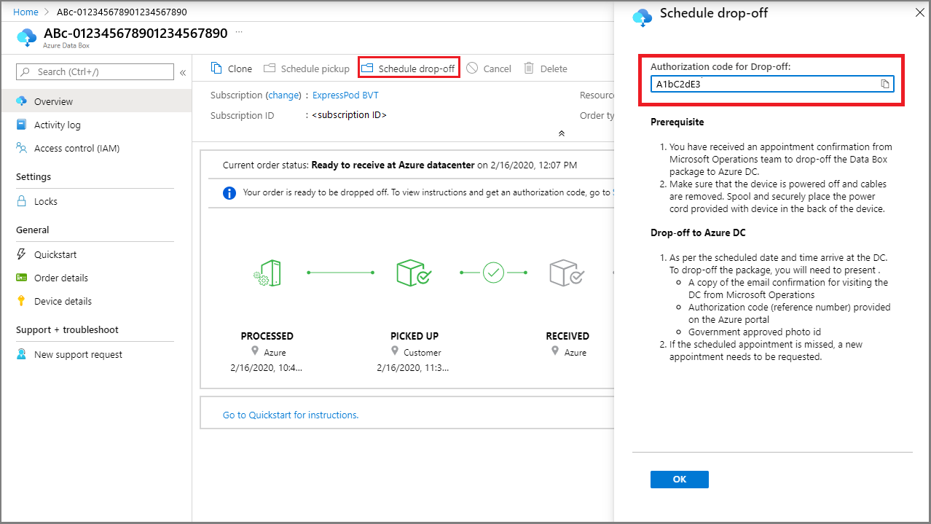Viewport: 931px width, 524px height.
Task: Click the Overview cloud icon in sidebar
Action: tap(21, 101)
